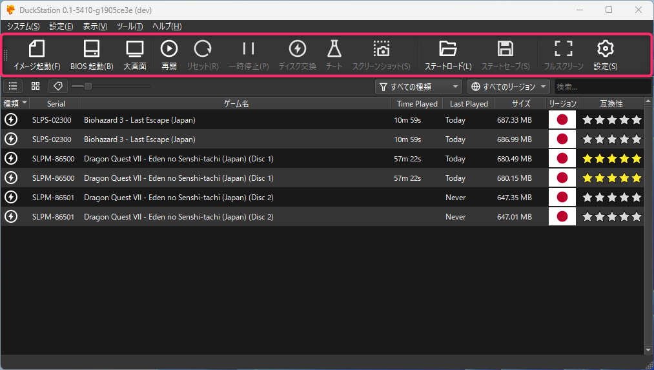The image size is (654, 370).
Task: Select Dragon Quest VII Disc 2, 647.35 MB
Action: (x=322, y=198)
